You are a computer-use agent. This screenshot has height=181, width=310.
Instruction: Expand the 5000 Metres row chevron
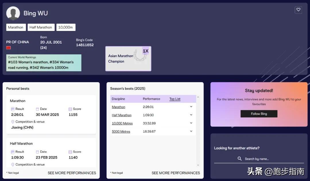click(x=191, y=131)
